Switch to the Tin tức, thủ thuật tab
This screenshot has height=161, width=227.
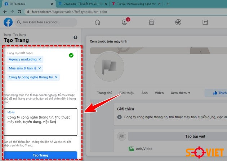point(135,4)
